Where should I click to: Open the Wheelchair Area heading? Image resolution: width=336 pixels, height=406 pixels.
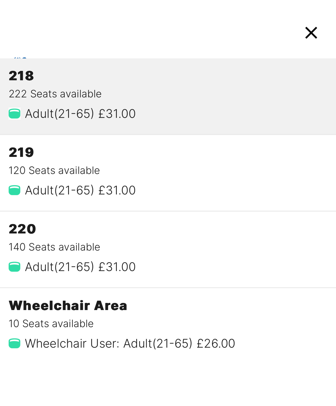click(68, 305)
